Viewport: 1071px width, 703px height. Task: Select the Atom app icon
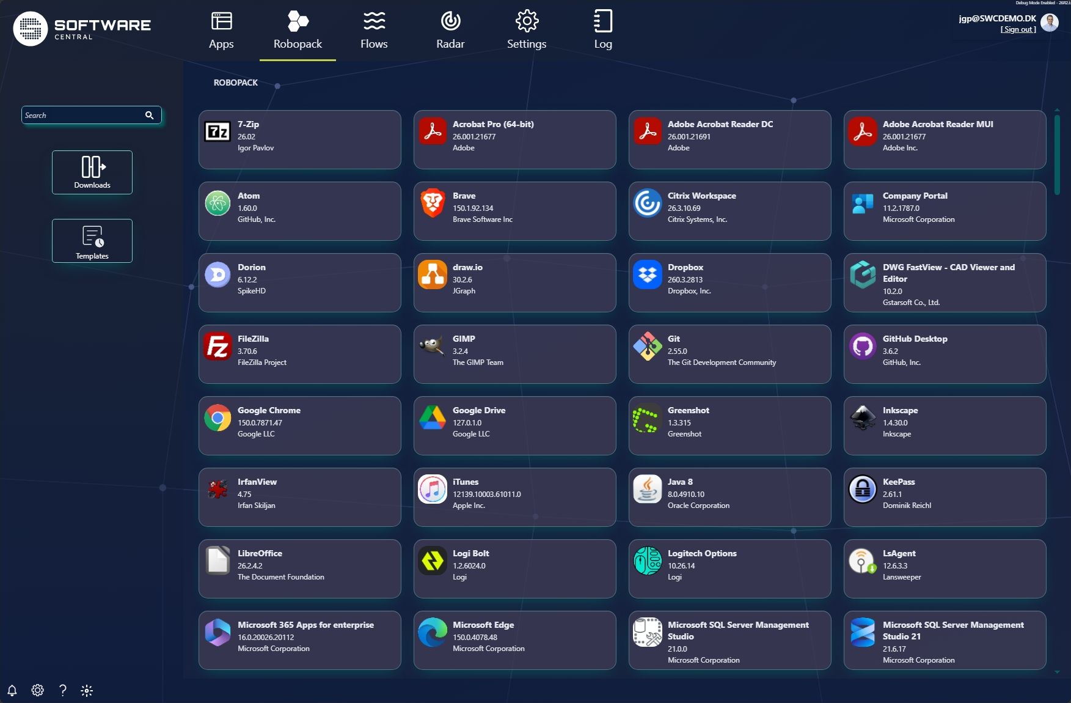(x=217, y=203)
